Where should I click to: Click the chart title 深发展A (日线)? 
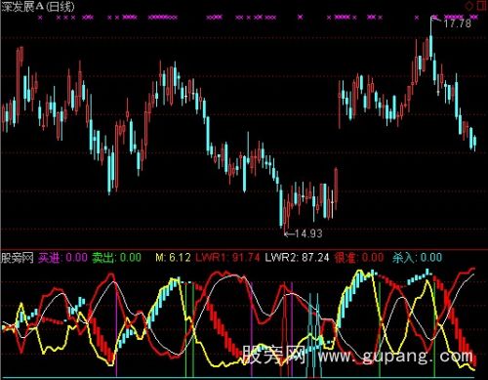(x=38, y=6)
